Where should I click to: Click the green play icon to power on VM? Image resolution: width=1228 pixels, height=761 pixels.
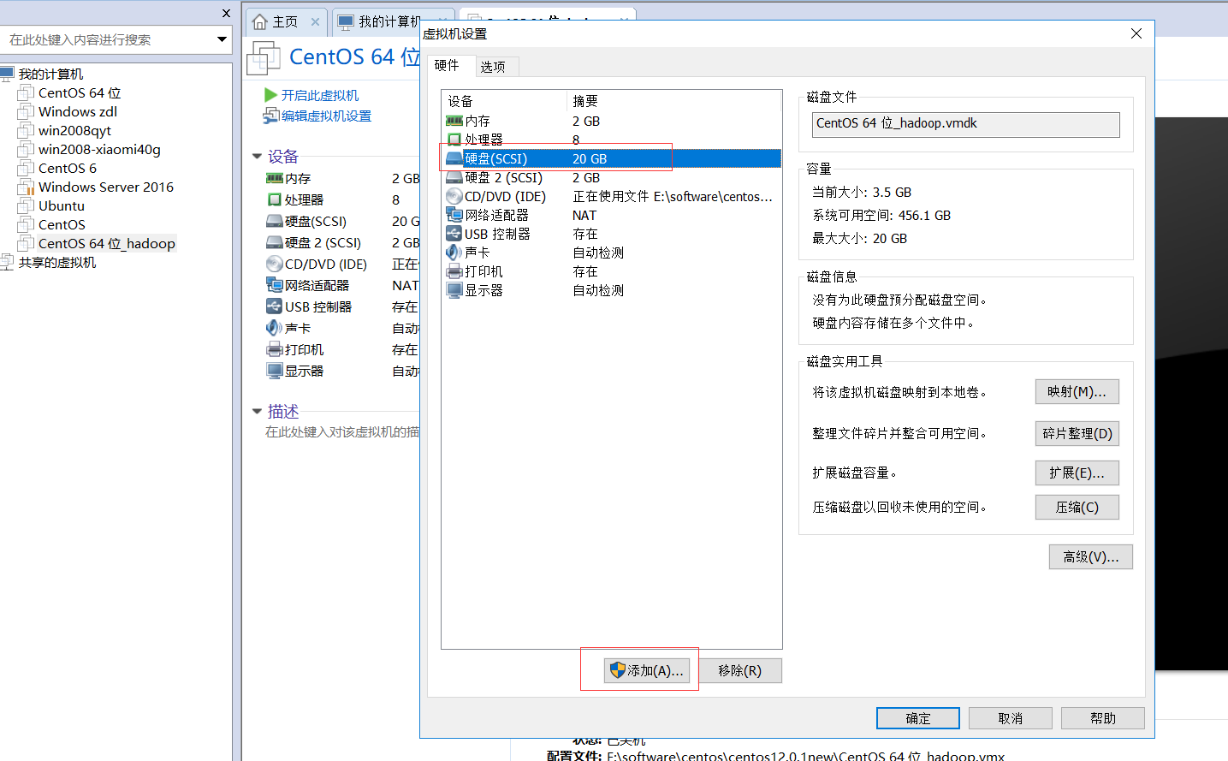(x=270, y=95)
